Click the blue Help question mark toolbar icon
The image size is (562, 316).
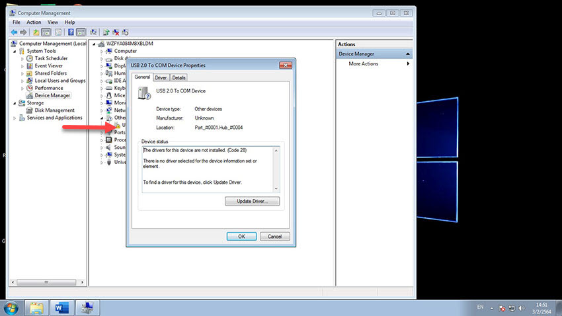point(71,32)
